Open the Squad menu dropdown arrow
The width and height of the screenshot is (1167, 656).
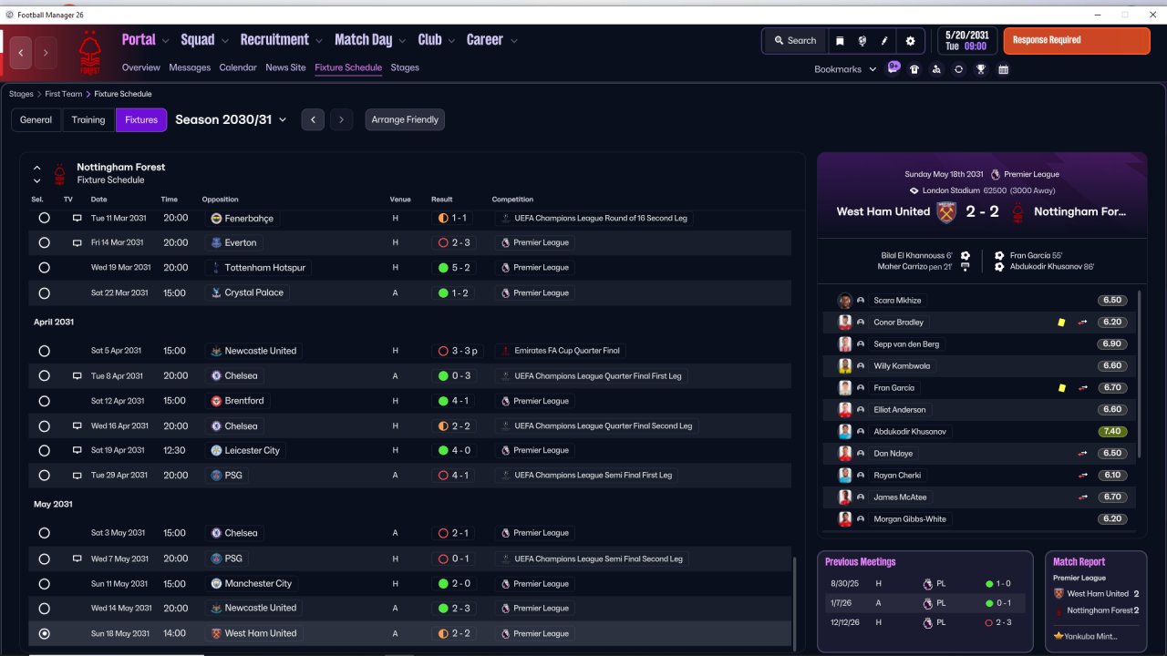coord(224,41)
